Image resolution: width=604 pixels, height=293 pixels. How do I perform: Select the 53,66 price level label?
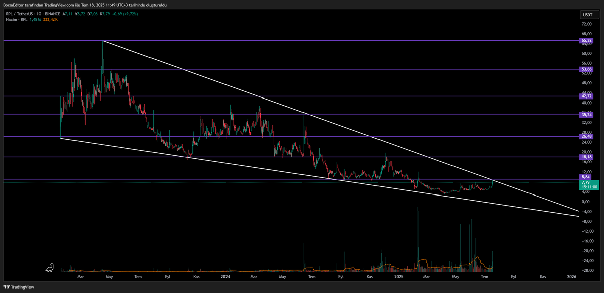point(586,69)
